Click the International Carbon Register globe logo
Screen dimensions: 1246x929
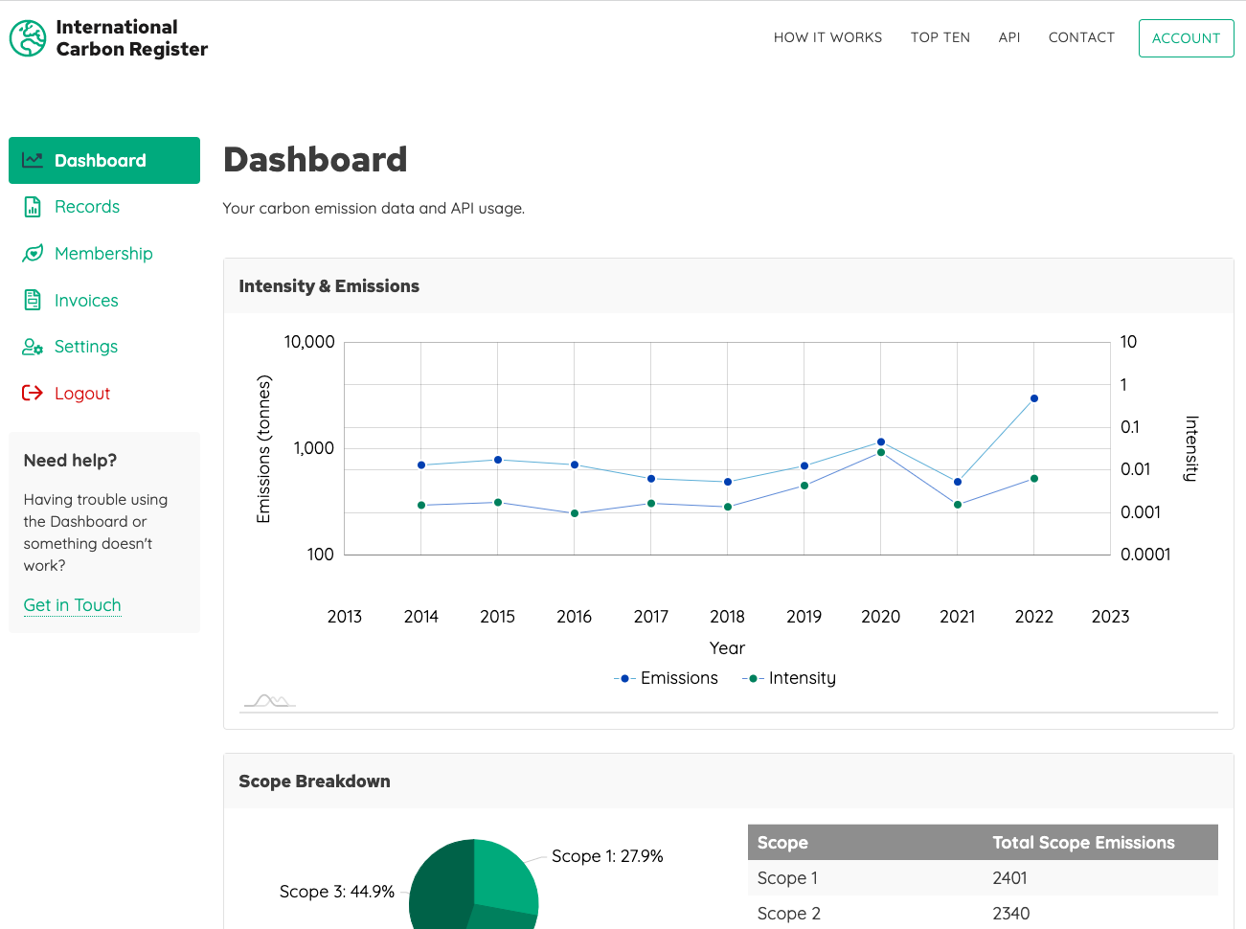click(27, 38)
